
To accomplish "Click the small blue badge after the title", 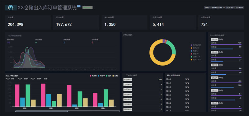I will pos(79,6).
